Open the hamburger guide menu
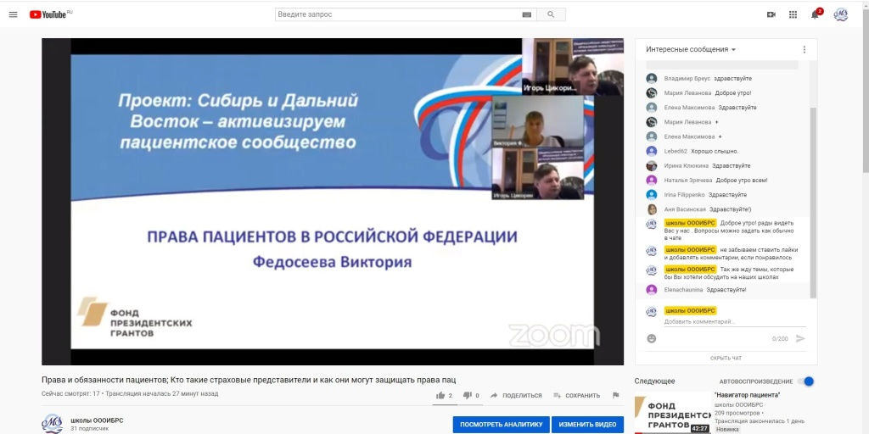869x434 pixels. pos(13,14)
